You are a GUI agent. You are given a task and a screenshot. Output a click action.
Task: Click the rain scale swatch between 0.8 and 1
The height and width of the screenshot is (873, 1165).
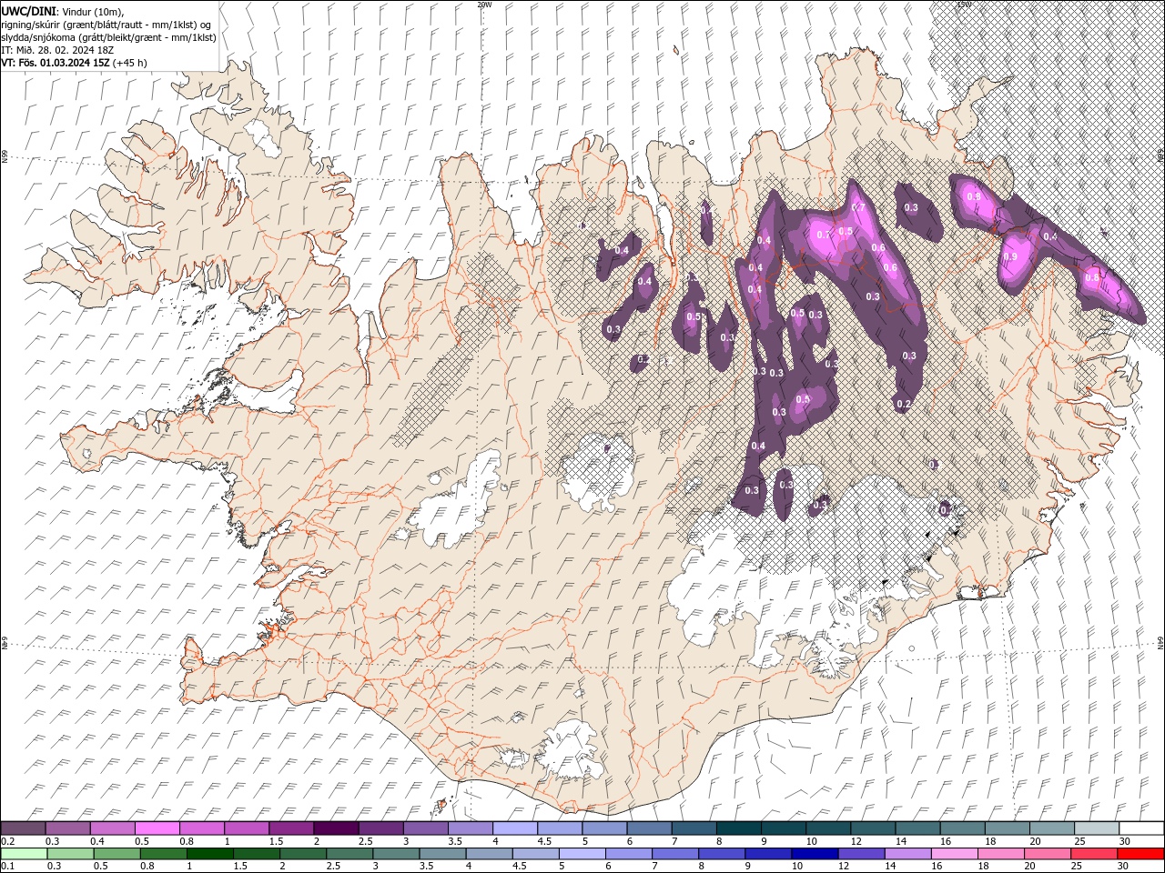click(x=163, y=854)
